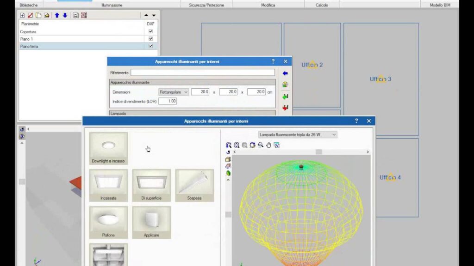Open the Sicurezza/Protezione tab
Screen dimensions: 474x266
pos(206,5)
